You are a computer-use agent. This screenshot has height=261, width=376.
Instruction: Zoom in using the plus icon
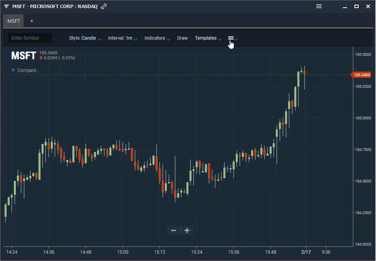pos(187,230)
